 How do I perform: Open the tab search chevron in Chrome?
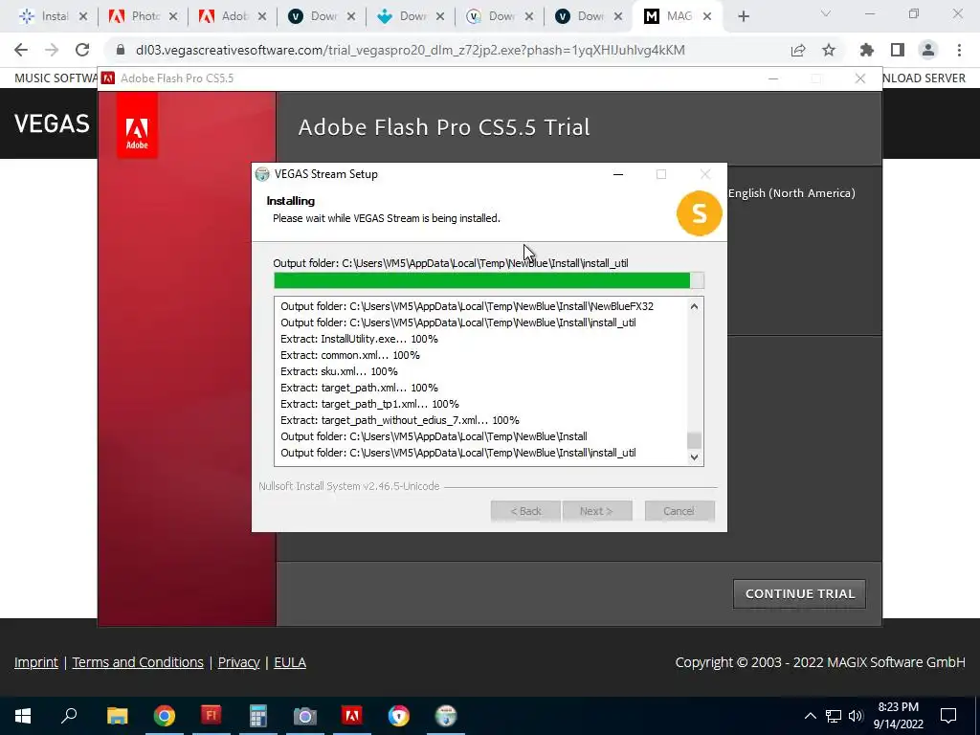point(826,13)
